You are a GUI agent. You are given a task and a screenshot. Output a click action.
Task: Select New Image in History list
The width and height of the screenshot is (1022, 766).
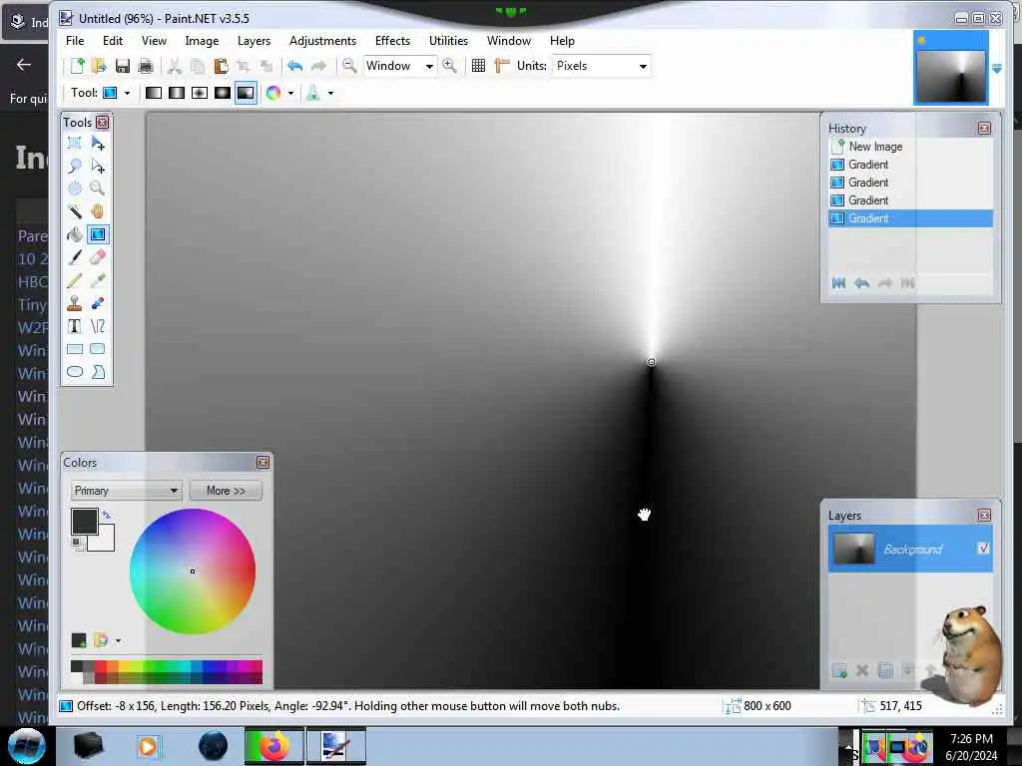pyautogui.click(x=910, y=147)
